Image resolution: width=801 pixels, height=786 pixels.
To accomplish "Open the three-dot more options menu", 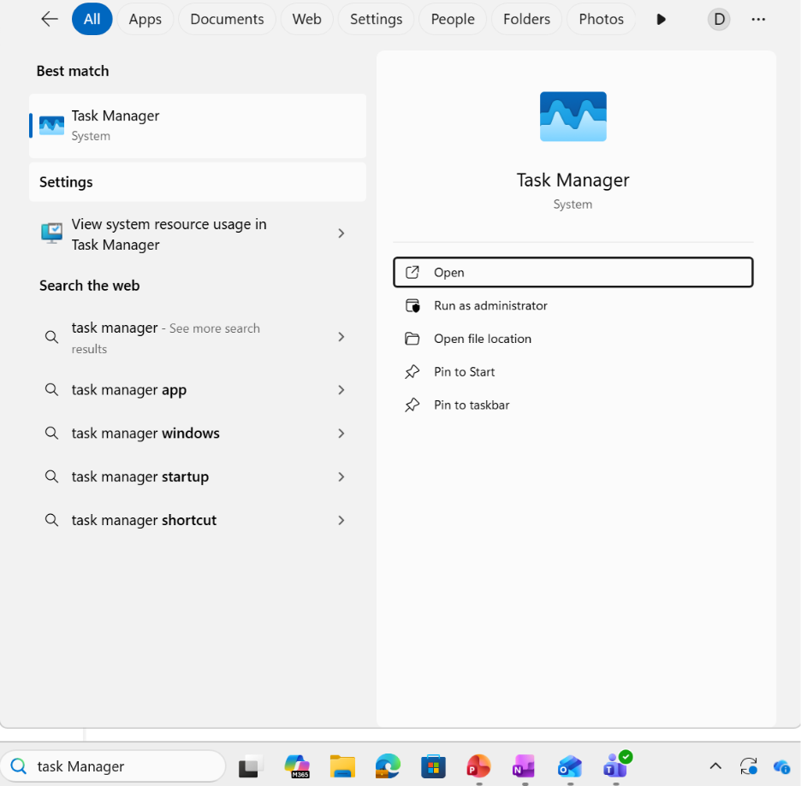I will [758, 20].
